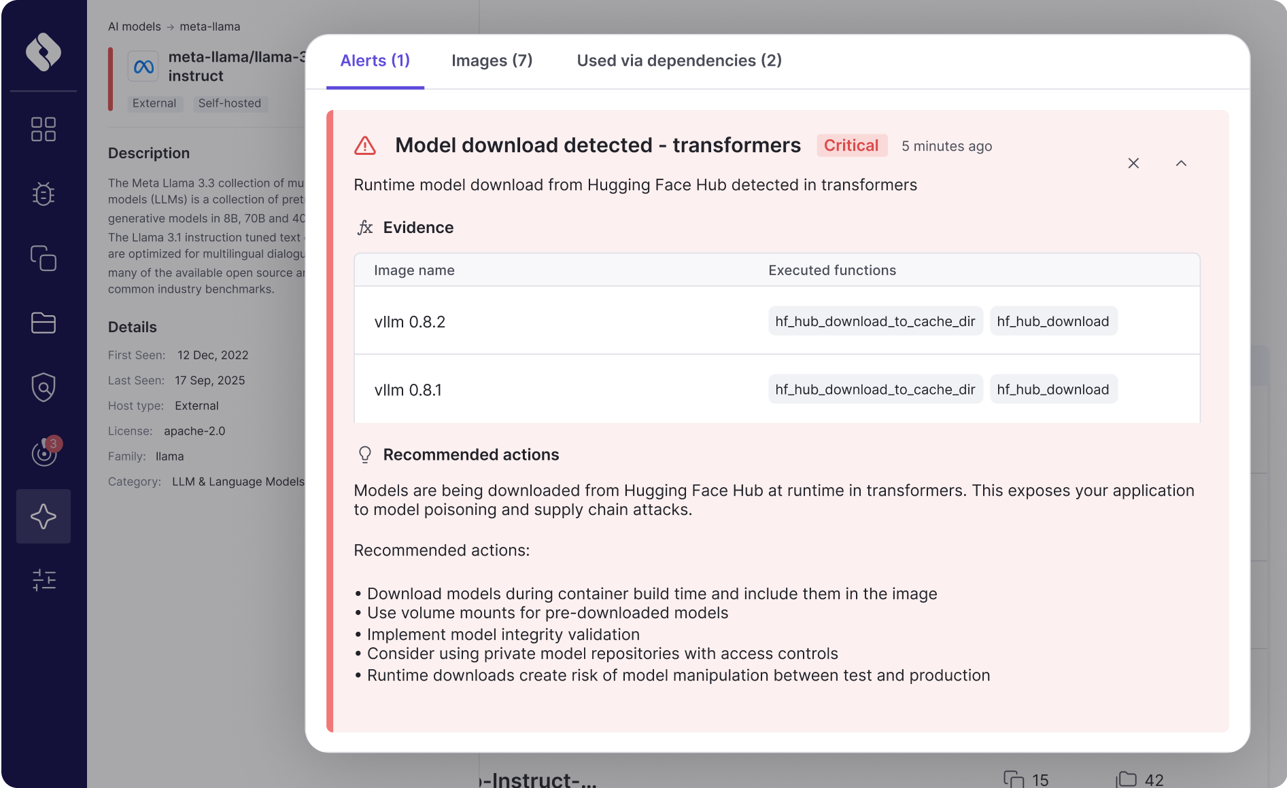Click the apache-2.0 license value
The image size is (1287, 788).
(x=194, y=431)
